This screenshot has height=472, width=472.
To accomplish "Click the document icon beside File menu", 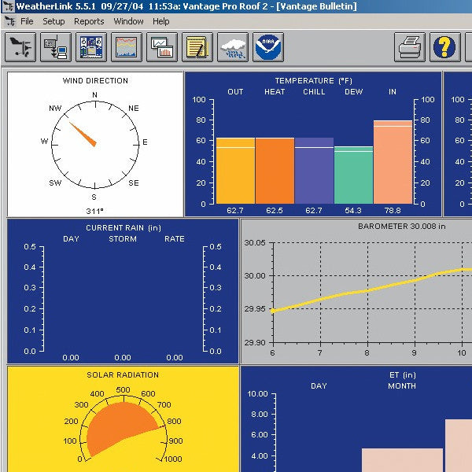I will click(x=10, y=21).
